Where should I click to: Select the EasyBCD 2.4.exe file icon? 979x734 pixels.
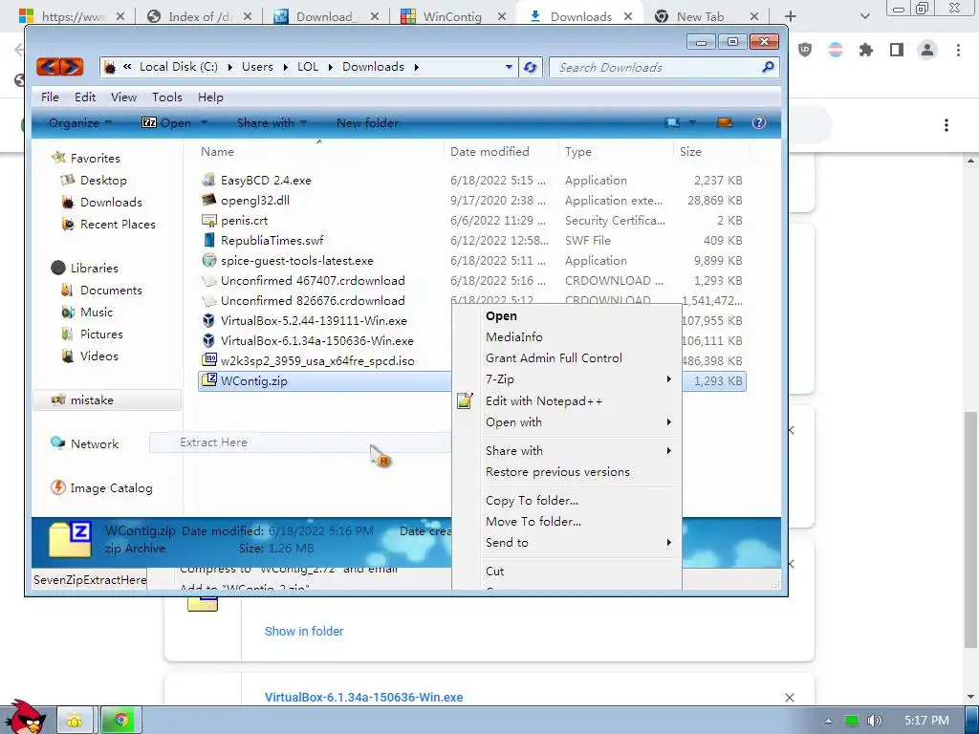pos(208,180)
